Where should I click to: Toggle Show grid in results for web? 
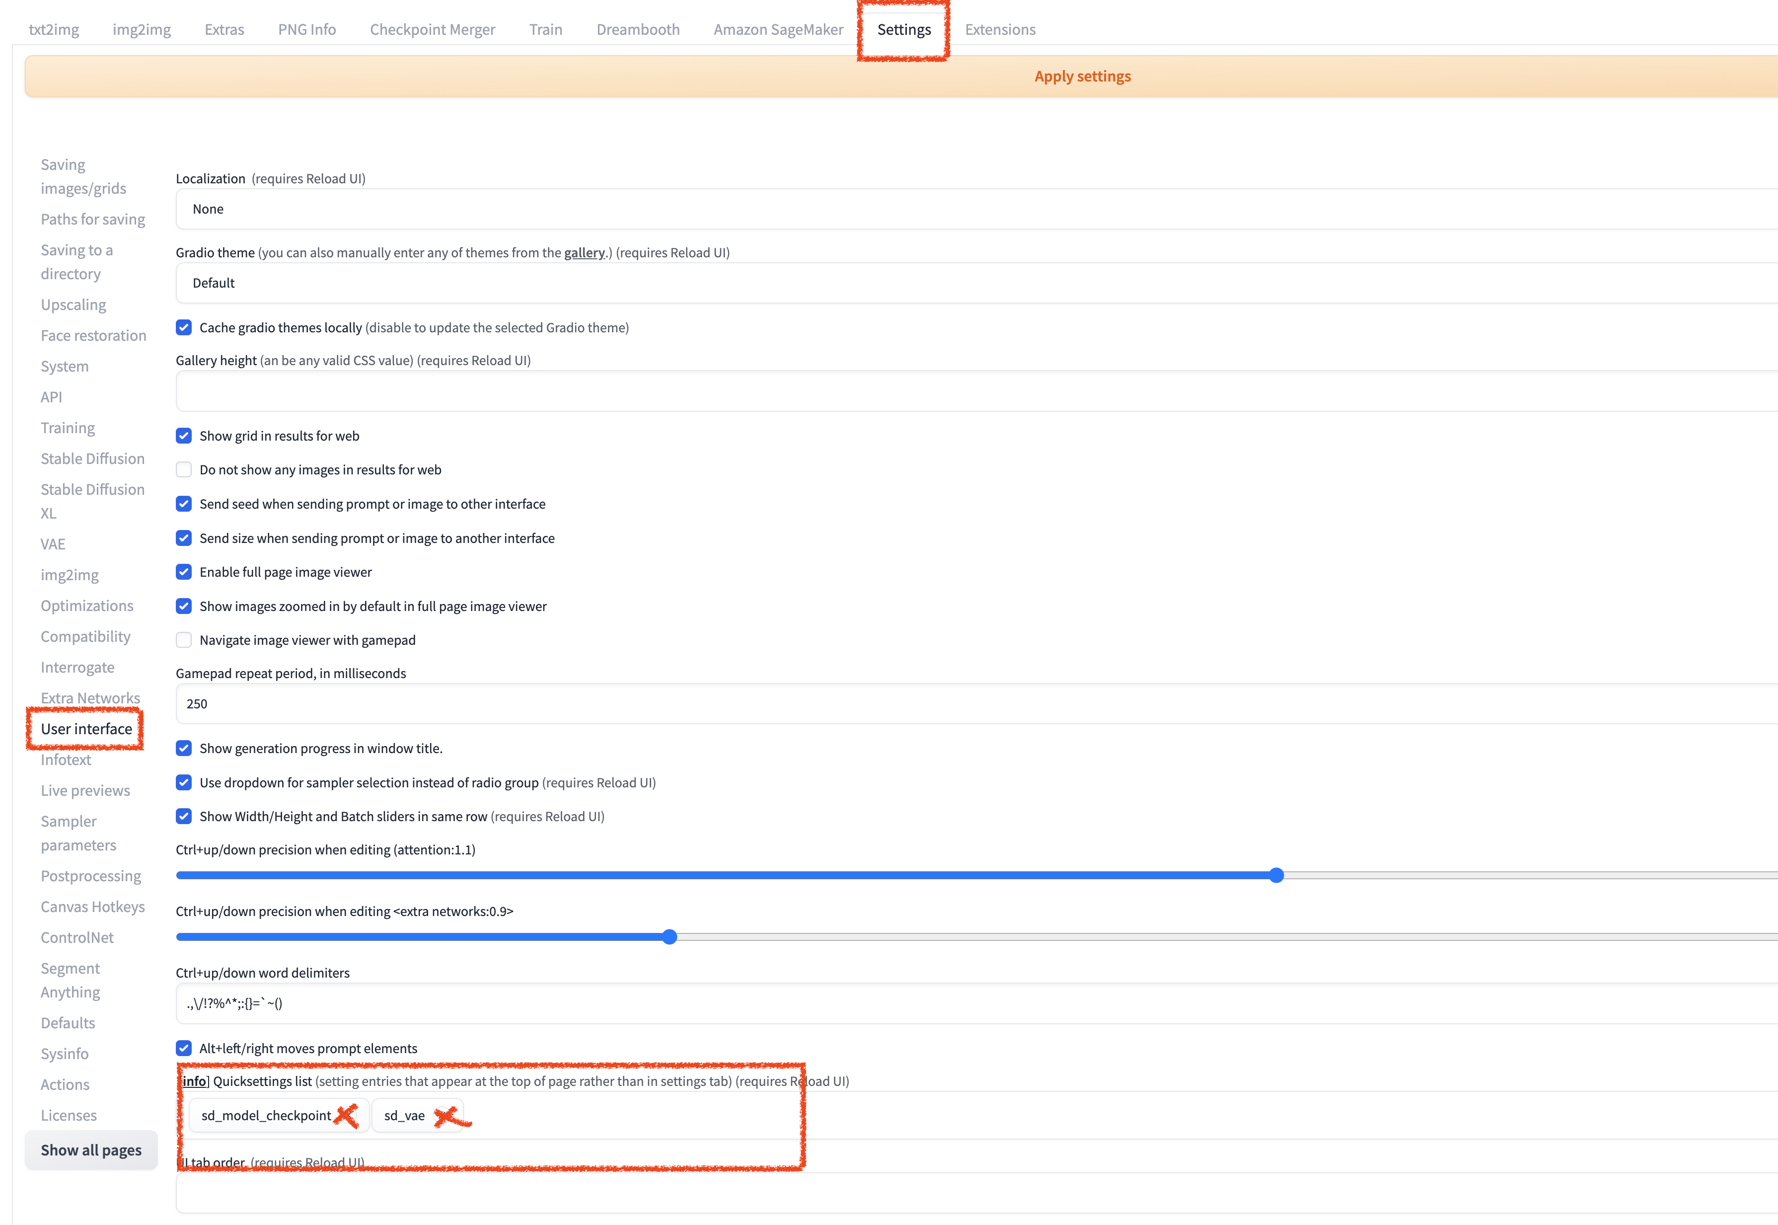184,435
